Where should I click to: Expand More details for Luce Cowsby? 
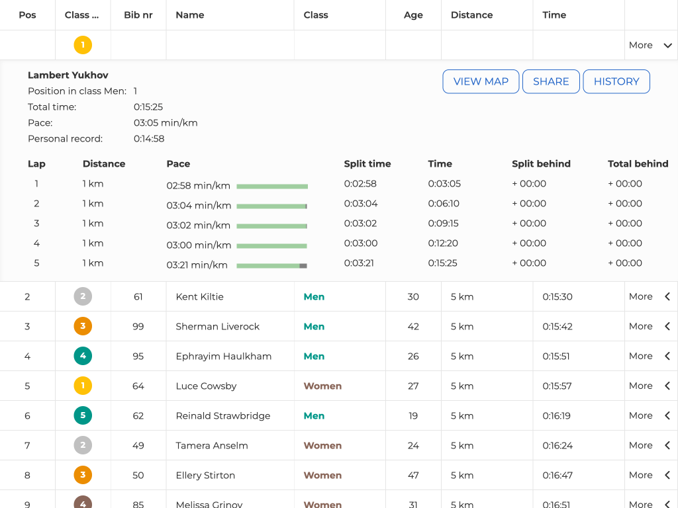click(x=650, y=386)
